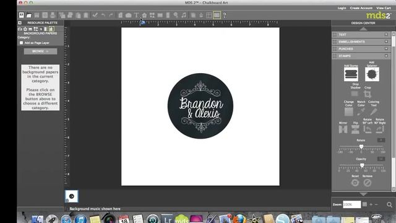The image size is (396, 223).
Task: Click the Reset circular icon
Action: pos(355,183)
